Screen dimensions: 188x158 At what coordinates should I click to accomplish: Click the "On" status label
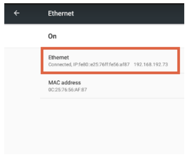[52, 36]
